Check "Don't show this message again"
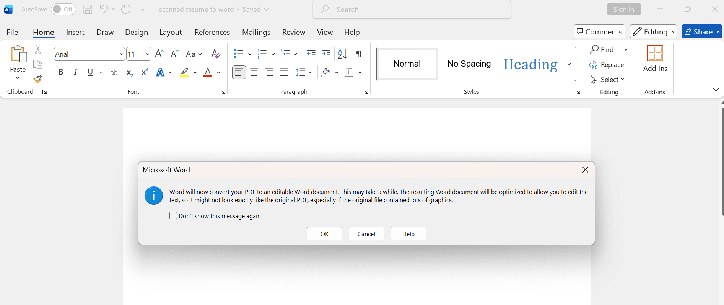Image resolution: width=724 pixels, height=305 pixels. (173, 216)
